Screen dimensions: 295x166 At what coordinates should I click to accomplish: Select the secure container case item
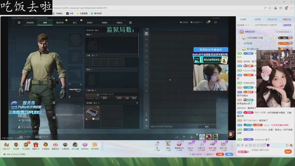point(92,113)
